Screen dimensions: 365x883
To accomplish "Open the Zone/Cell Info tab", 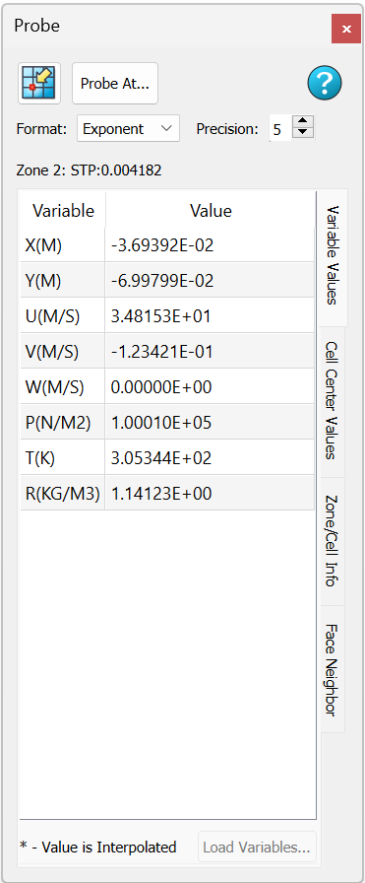I will (332, 541).
